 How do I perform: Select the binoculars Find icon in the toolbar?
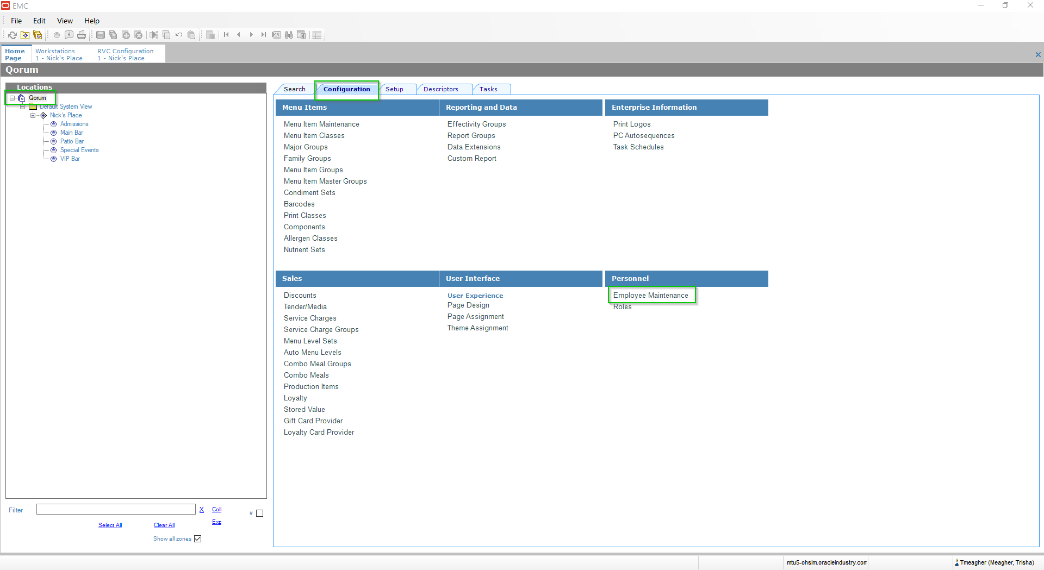tap(289, 35)
